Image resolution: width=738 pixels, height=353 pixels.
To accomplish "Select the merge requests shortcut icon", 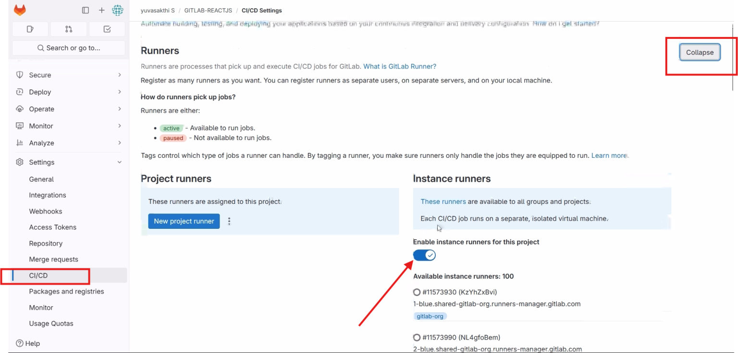I will (x=68, y=29).
